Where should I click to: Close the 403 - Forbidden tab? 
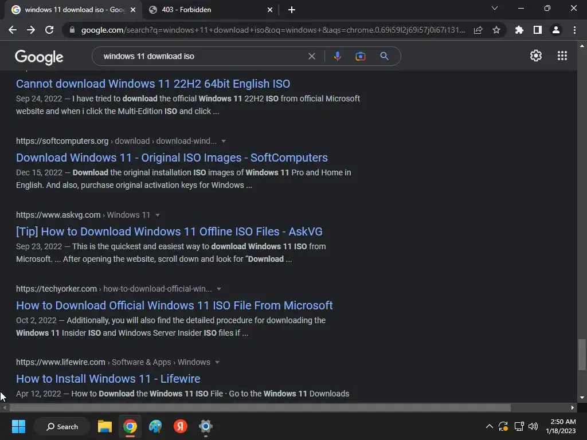pyautogui.click(x=270, y=10)
